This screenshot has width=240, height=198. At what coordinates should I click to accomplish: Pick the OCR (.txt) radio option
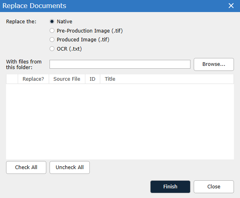[52, 49]
